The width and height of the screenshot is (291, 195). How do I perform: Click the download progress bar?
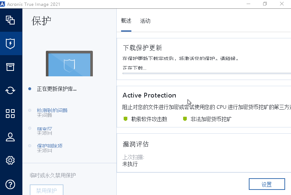click(207, 73)
